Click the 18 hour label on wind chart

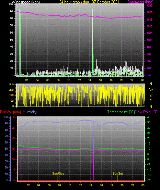[x=111, y=80]
